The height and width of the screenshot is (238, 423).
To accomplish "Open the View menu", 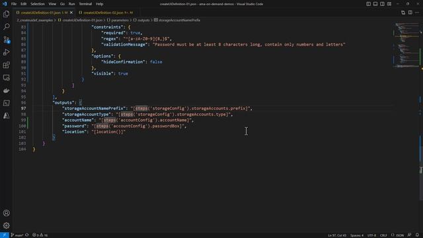I will [x=52, y=4].
